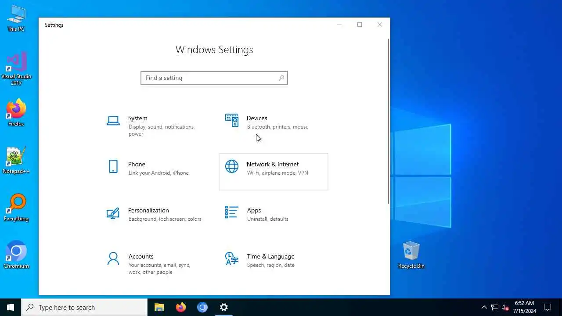Click the Settings window vertical scrollbar

pos(389,121)
